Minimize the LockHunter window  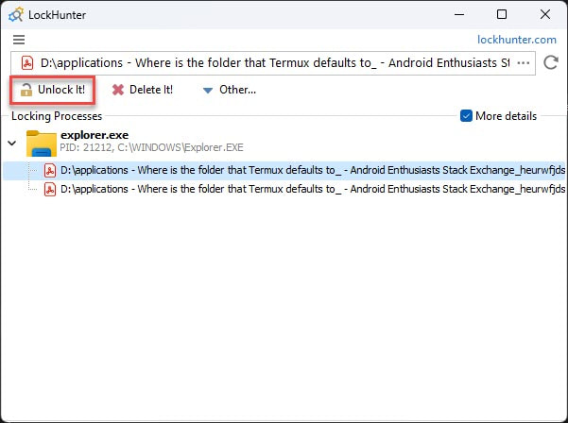click(x=459, y=14)
